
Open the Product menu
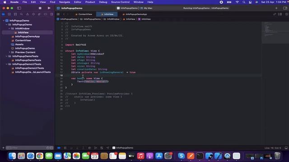pyautogui.click(x=90, y=2)
